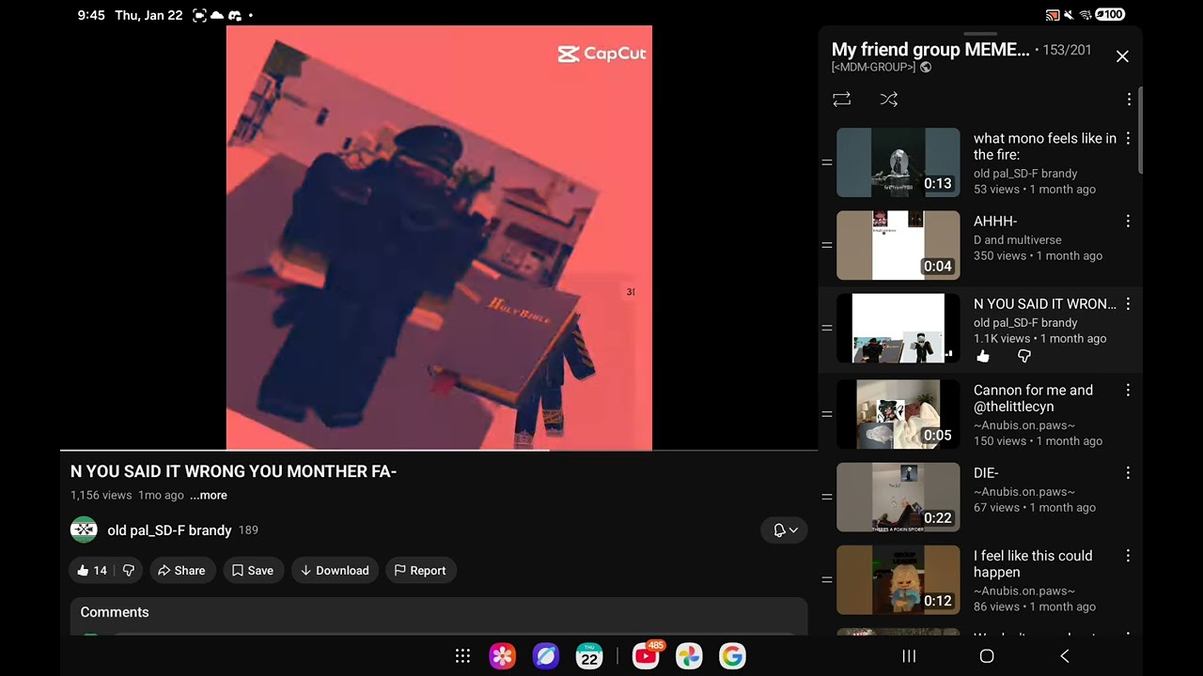Tap the back navigation button

1065,656
